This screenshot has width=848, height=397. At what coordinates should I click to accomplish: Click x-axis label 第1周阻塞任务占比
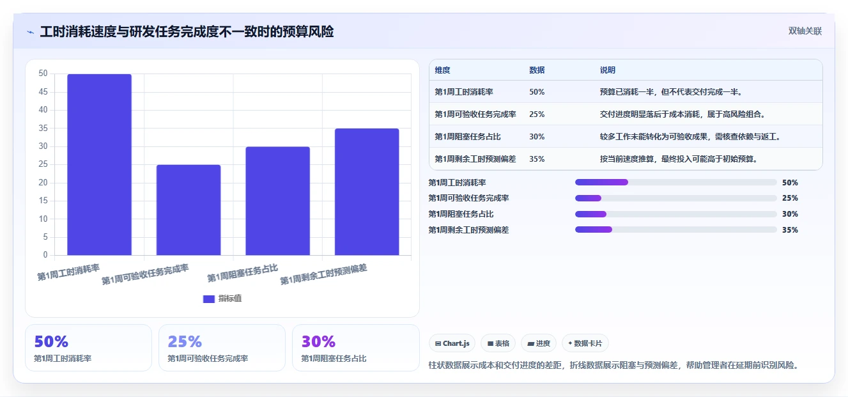(243, 274)
